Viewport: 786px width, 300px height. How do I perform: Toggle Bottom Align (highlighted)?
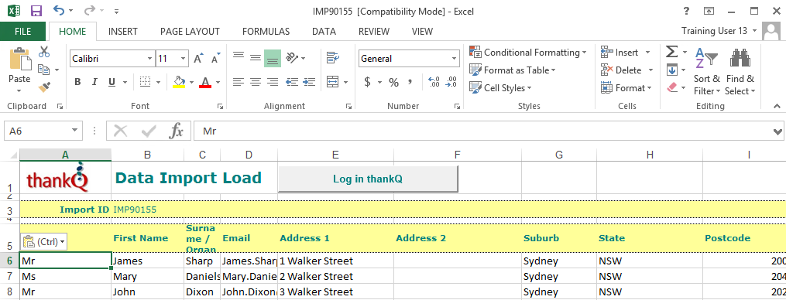273,59
